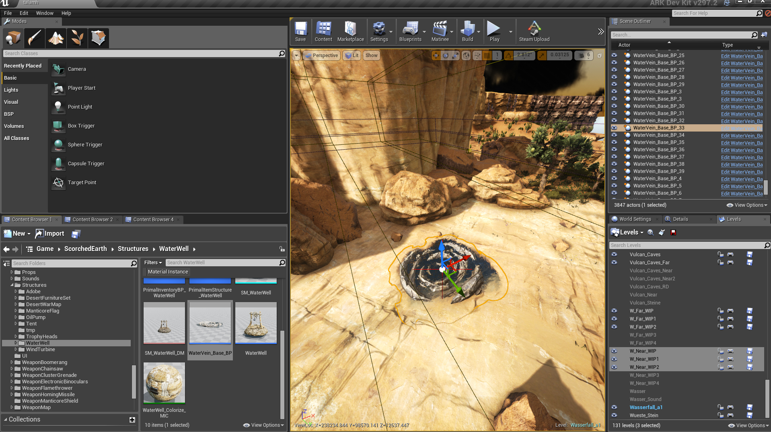Open the Blueprints toolbar icon
Viewport: 771px width, 432px height.
coord(410,31)
